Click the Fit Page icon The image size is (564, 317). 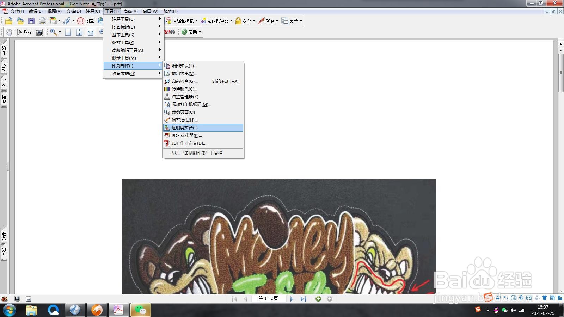coord(79,32)
